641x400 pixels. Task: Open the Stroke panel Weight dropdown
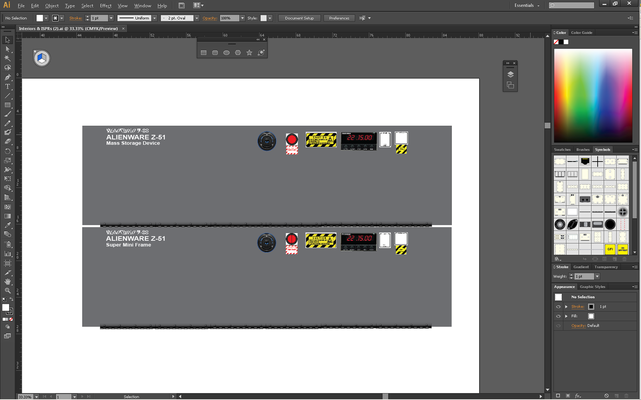[x=597, y=276]
